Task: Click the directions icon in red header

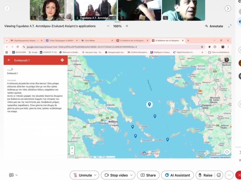Action: click(x=62, y=60)
